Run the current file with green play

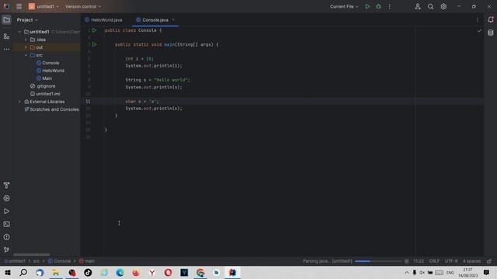click(367, 6)
